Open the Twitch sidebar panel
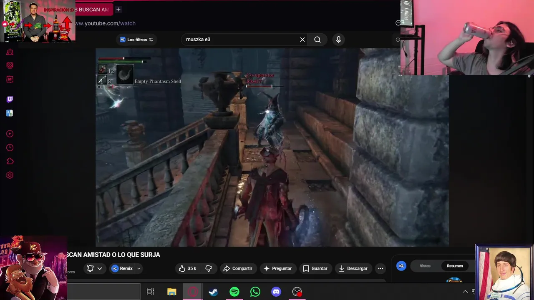 point(10,99)
